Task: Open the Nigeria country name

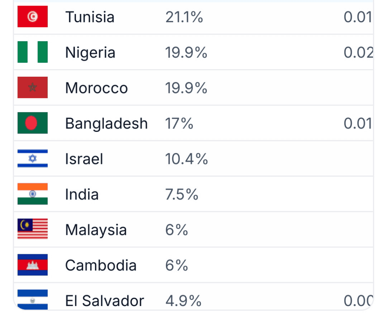Action: coord(90,53)
